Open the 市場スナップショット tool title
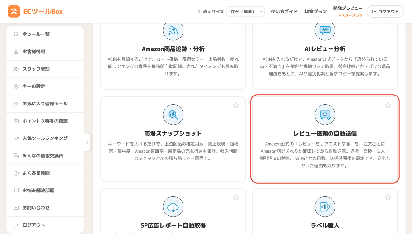 click(173, 133)
